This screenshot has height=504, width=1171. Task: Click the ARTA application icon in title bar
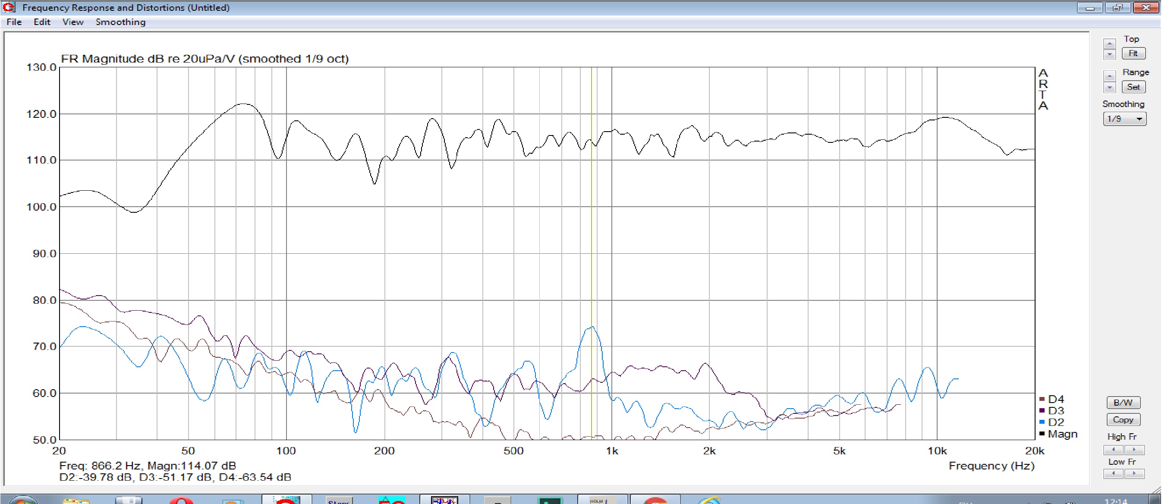9,7
